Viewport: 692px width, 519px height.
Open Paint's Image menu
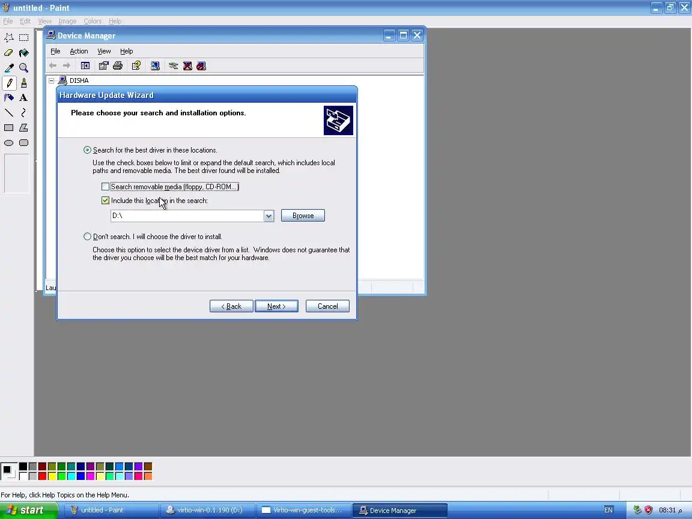[x=67, y=21]
